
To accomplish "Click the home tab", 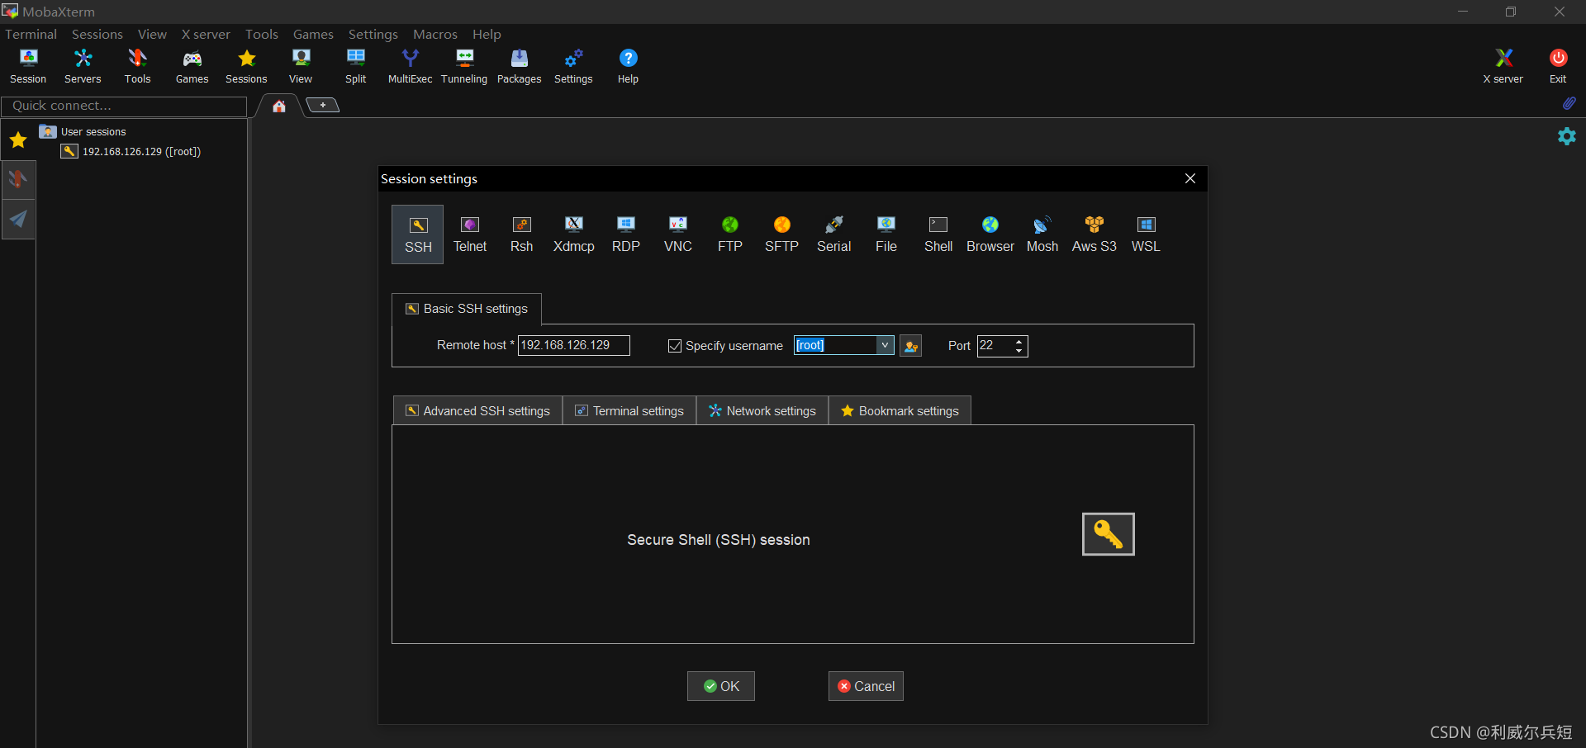I will 279,106.
